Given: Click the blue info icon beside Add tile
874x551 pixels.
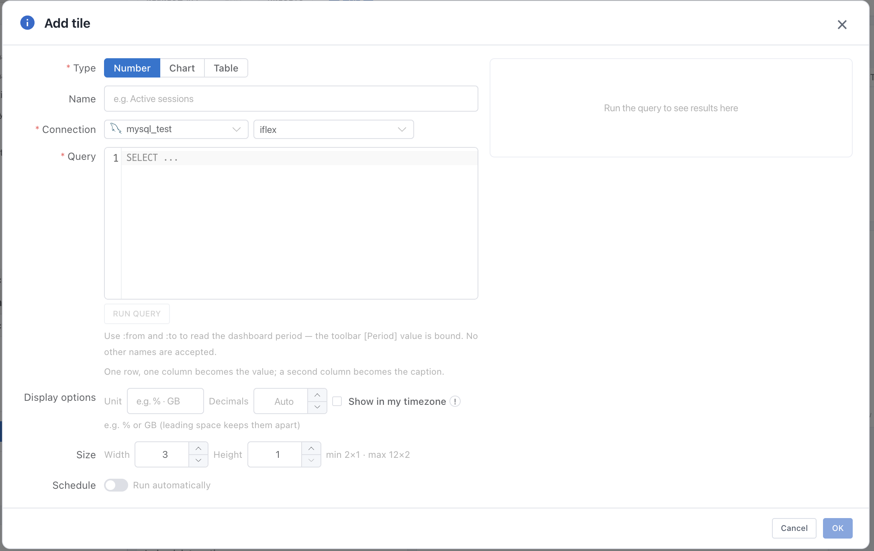Looking at the screenshot, I should pos(27,23).
